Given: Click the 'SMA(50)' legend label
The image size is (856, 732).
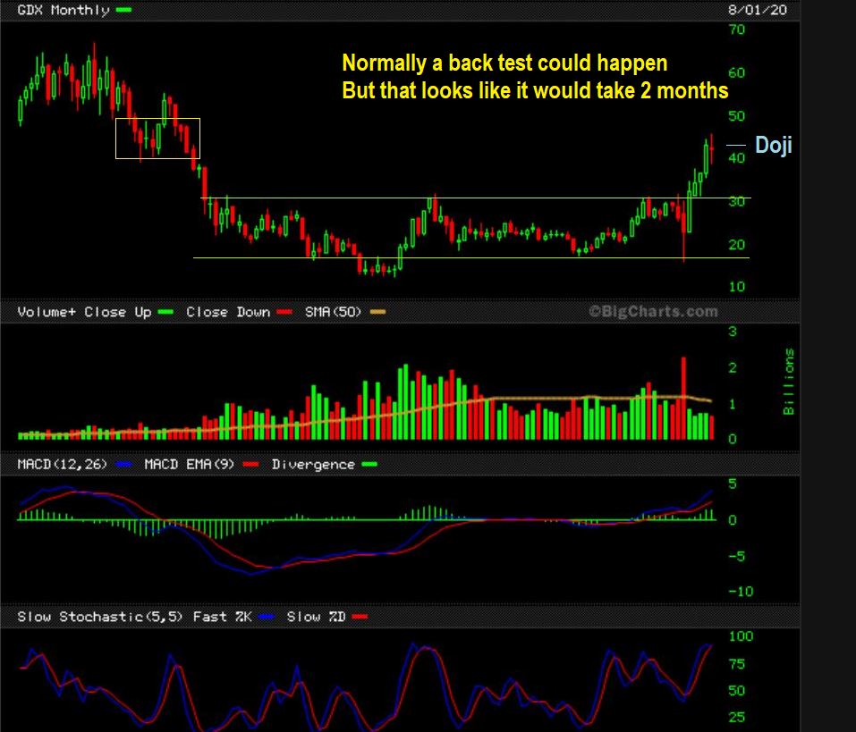Looking at the screenshot, I should pos(333,312).
